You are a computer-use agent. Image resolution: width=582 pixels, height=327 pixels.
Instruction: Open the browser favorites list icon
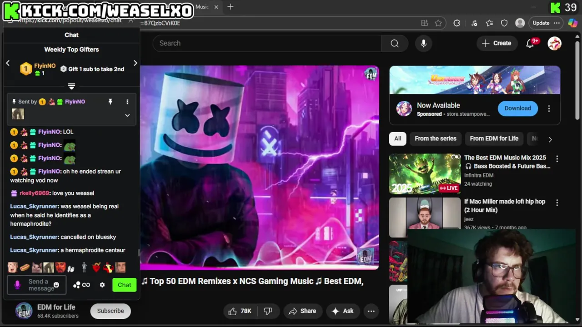click(489, 23)
